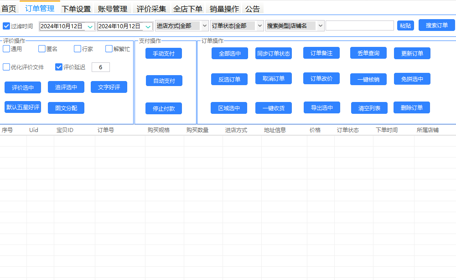Screen dimensions: 456x280
Task: Click the 删除订单 button
Action: coord(412,107)
